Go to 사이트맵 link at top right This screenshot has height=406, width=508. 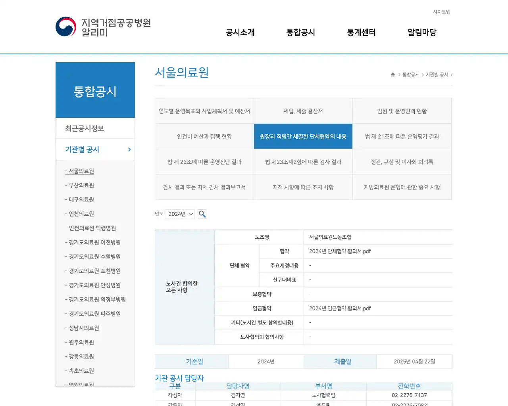pyautogui.click(x=442, y=12)
